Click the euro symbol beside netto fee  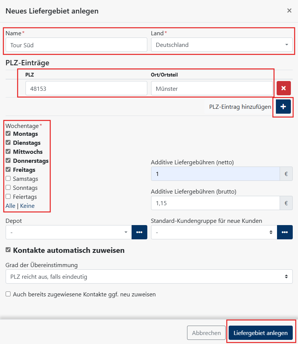click(286, 174)
